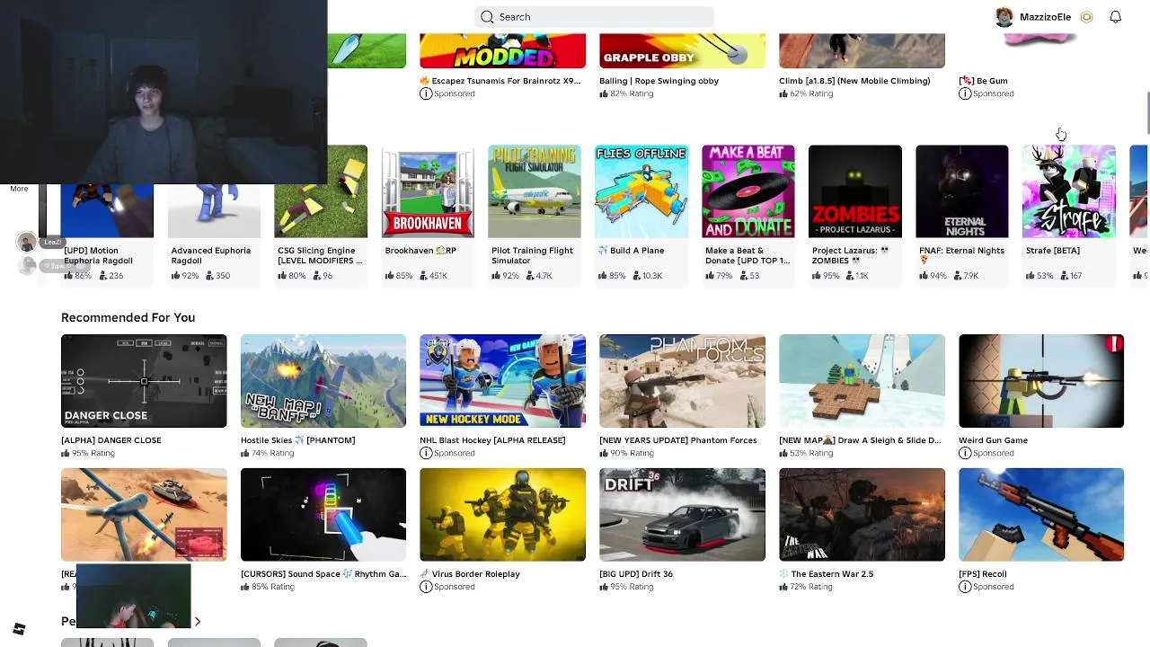Screen dimensions: 1150x647
Task: Click info icon under Weird Gun Game
Action: pyautogui.click(x=965, y=453)
